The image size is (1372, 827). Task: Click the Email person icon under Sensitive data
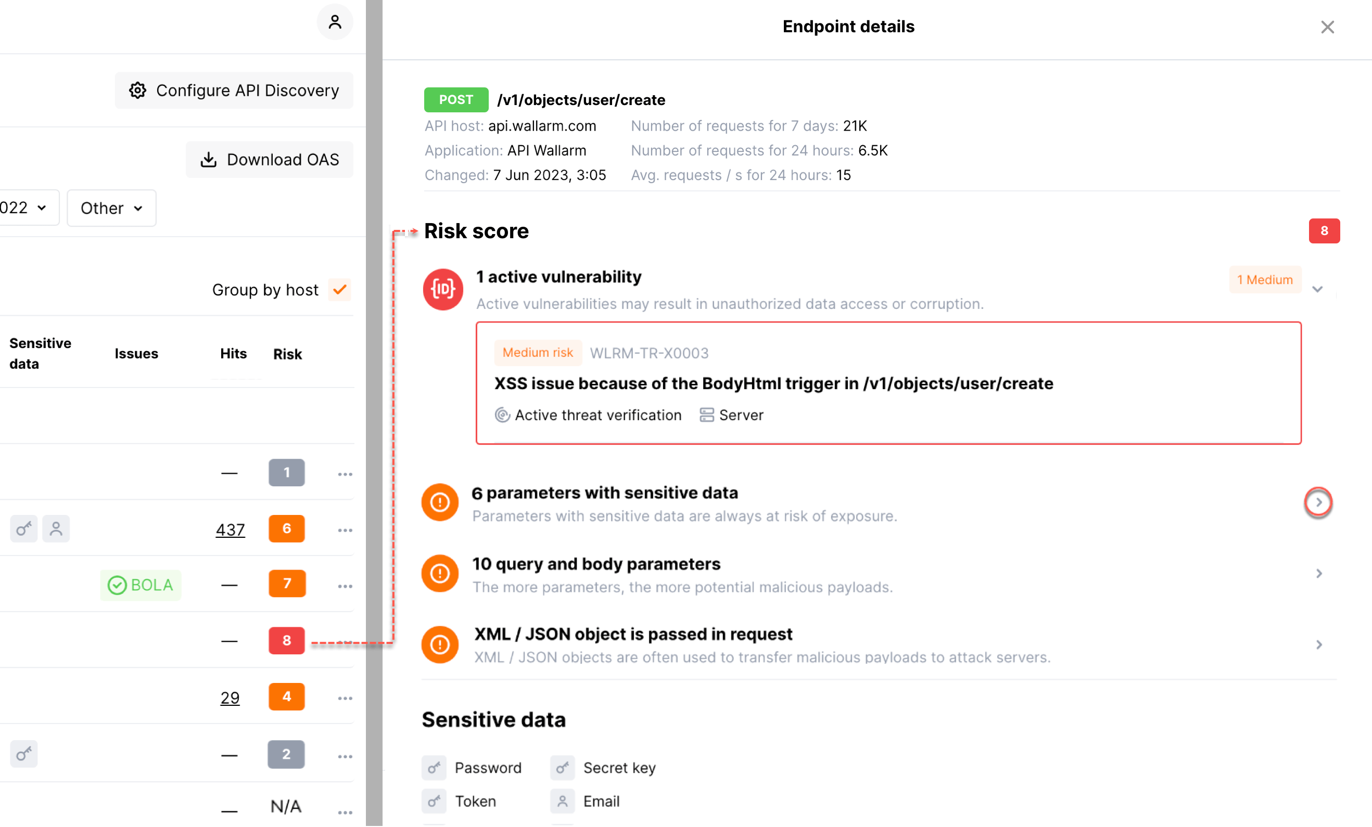coord(563,802)
